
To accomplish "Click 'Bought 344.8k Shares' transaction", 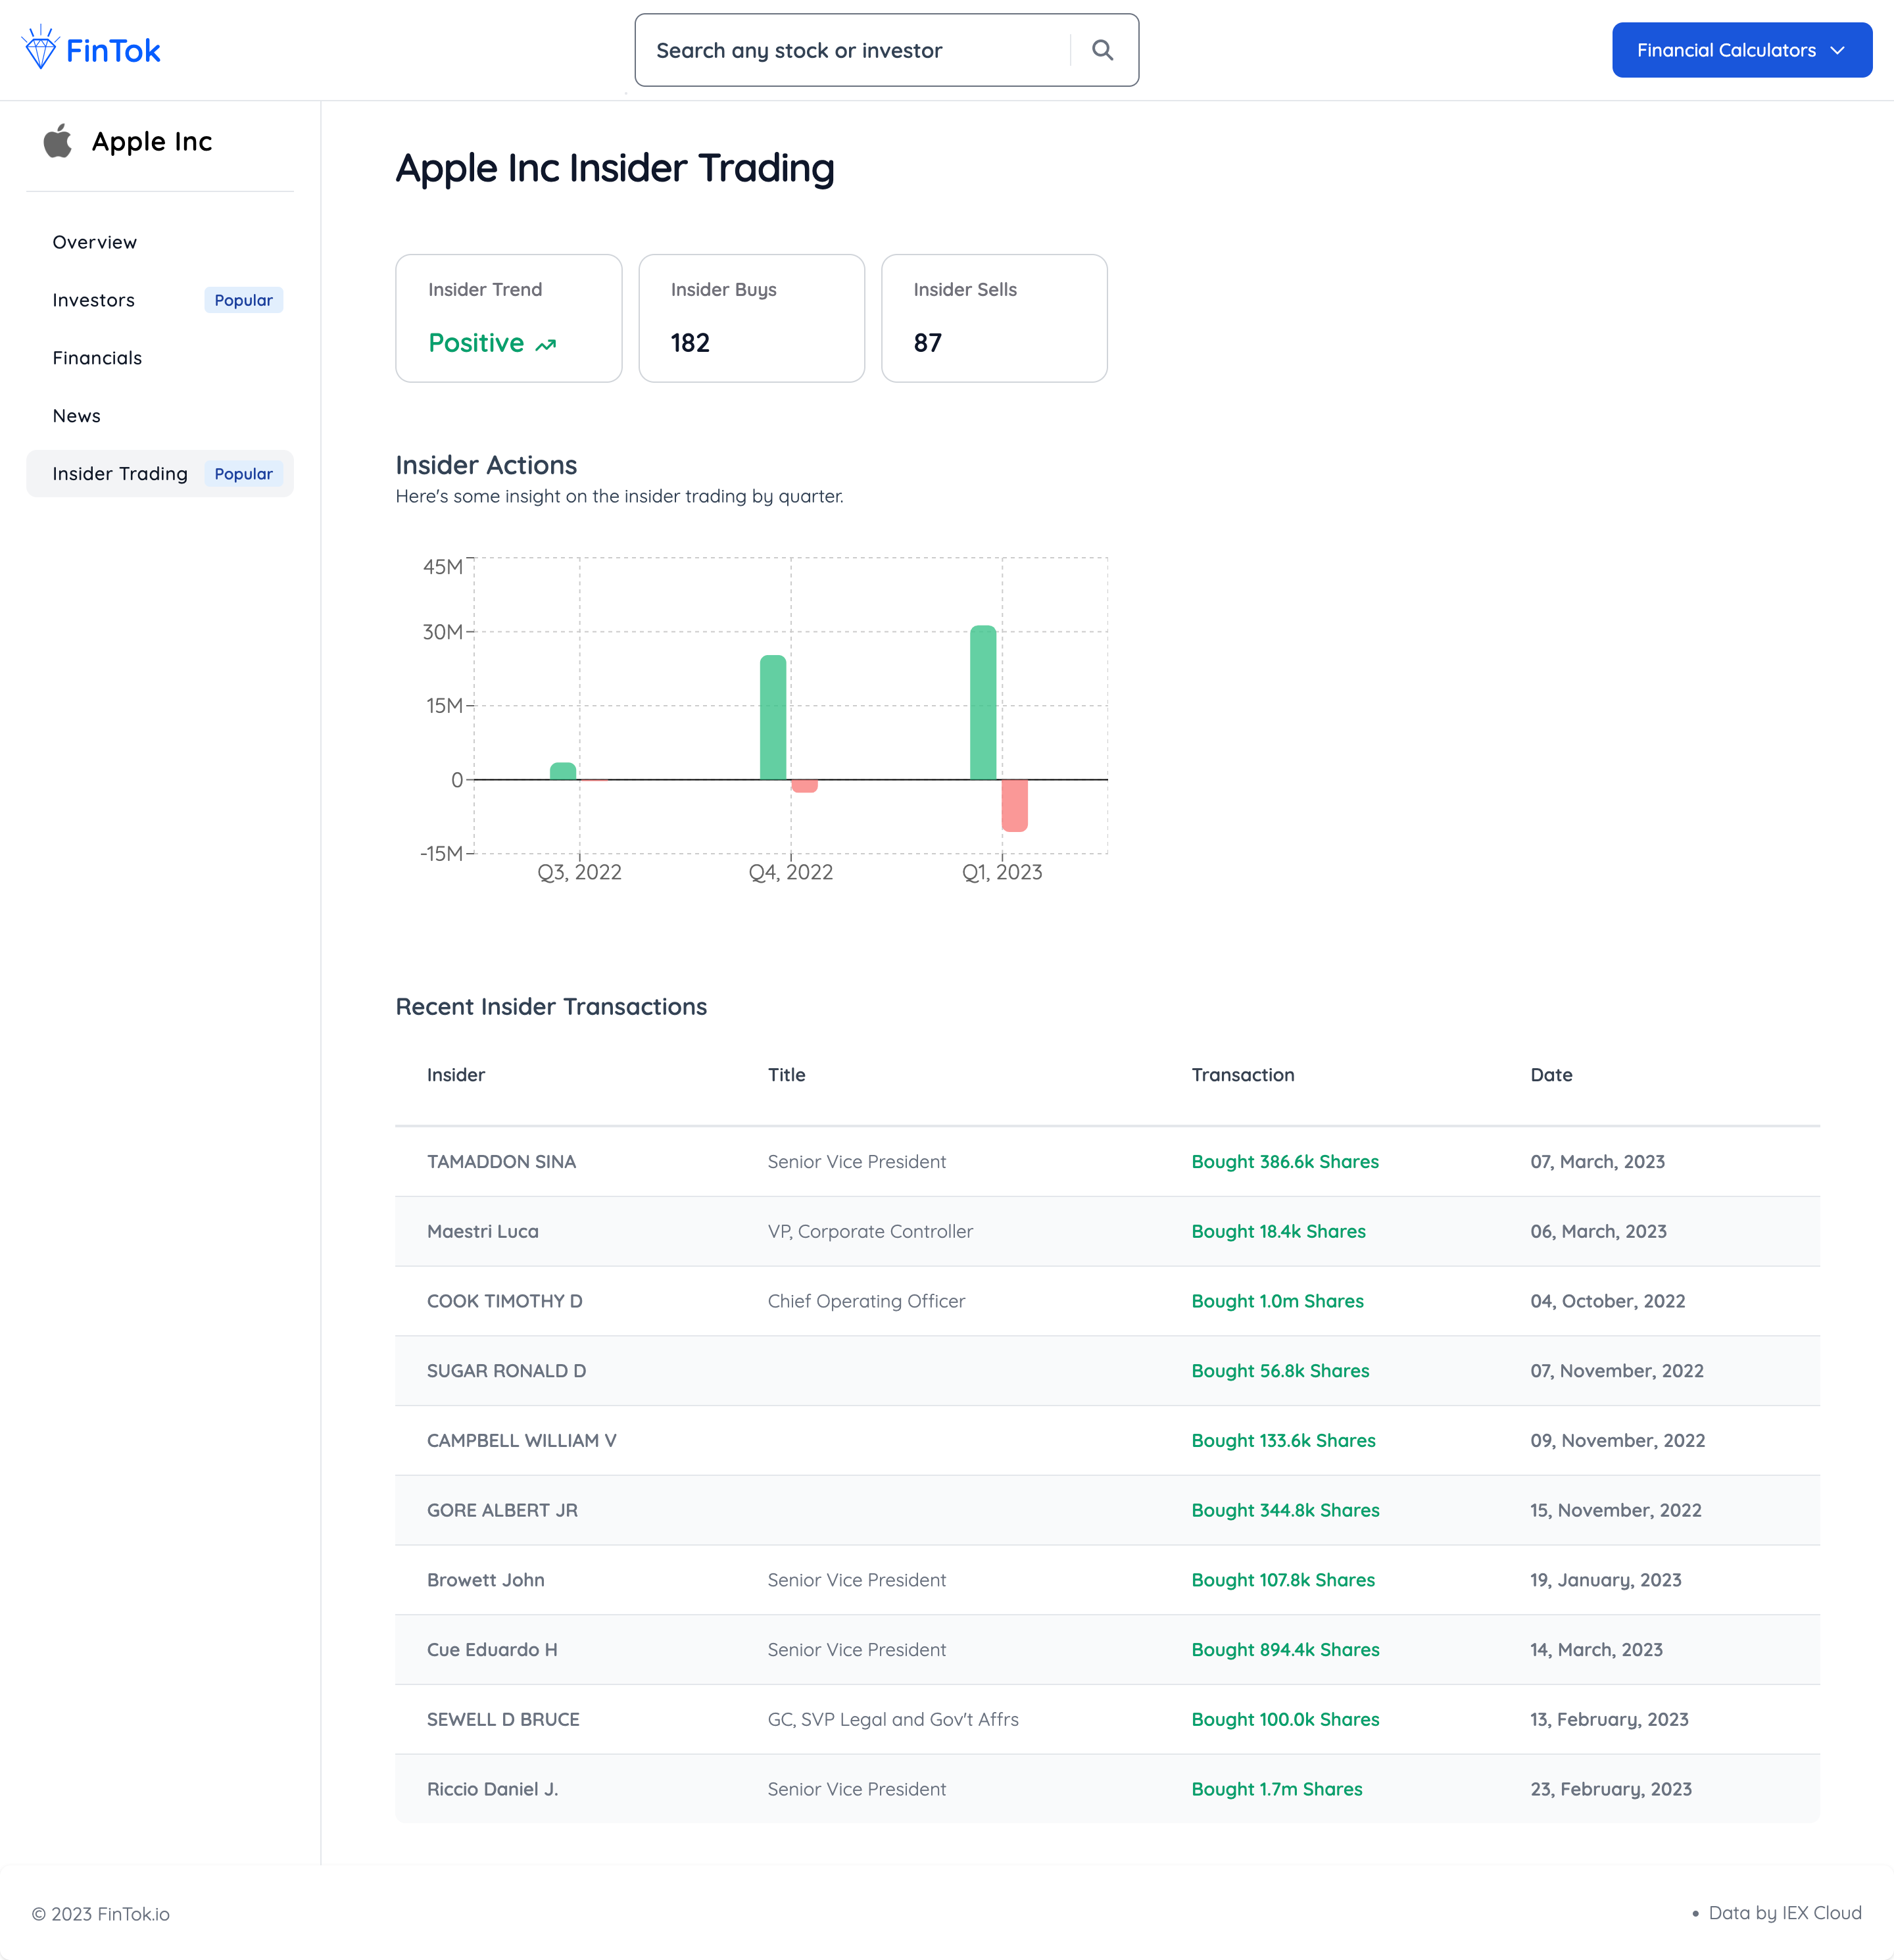I will coord(1285,1511).
